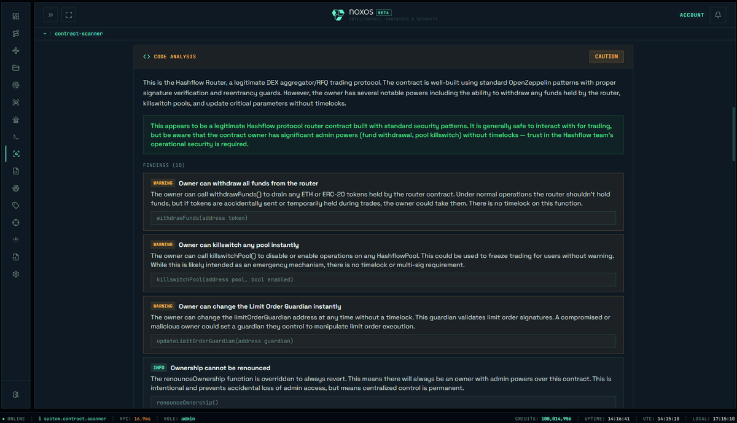737x423 pixels.
Task: Click CREDITS 100,014,956 in status bar
Action: point(543,419)
